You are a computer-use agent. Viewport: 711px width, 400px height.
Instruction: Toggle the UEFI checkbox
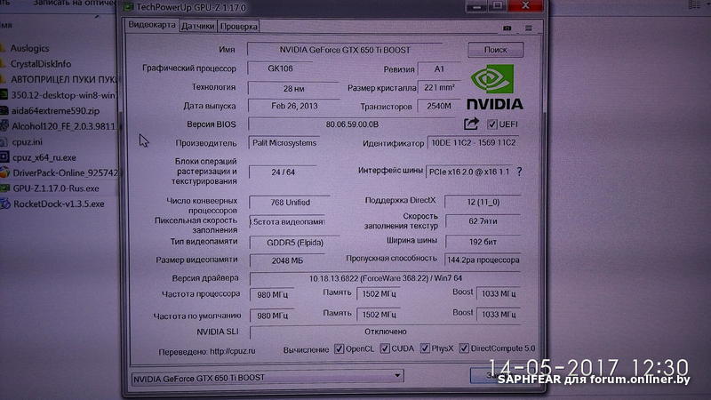coord(492,124)
